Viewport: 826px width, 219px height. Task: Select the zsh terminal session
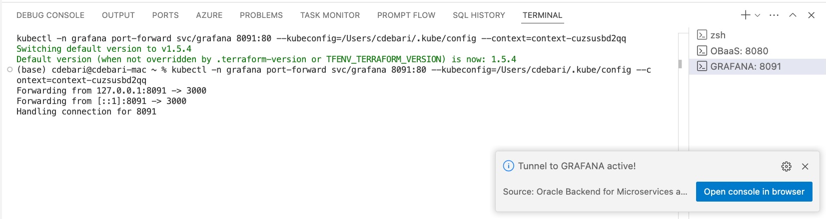pos(718,35)
